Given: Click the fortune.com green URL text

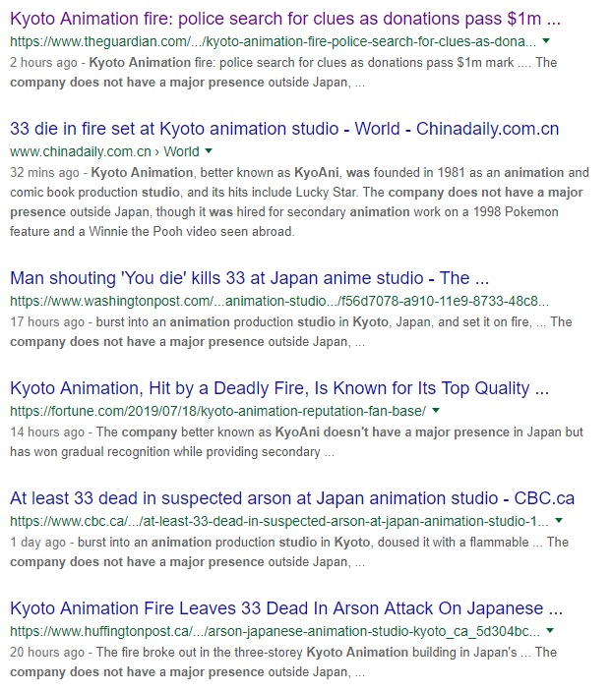Looking at the screenshot, I should (x=218, y=411).
